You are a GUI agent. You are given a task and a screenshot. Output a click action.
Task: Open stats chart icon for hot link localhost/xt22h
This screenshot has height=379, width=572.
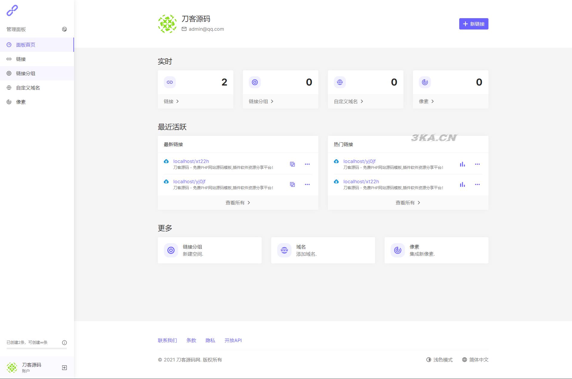[x=462, y=184]
